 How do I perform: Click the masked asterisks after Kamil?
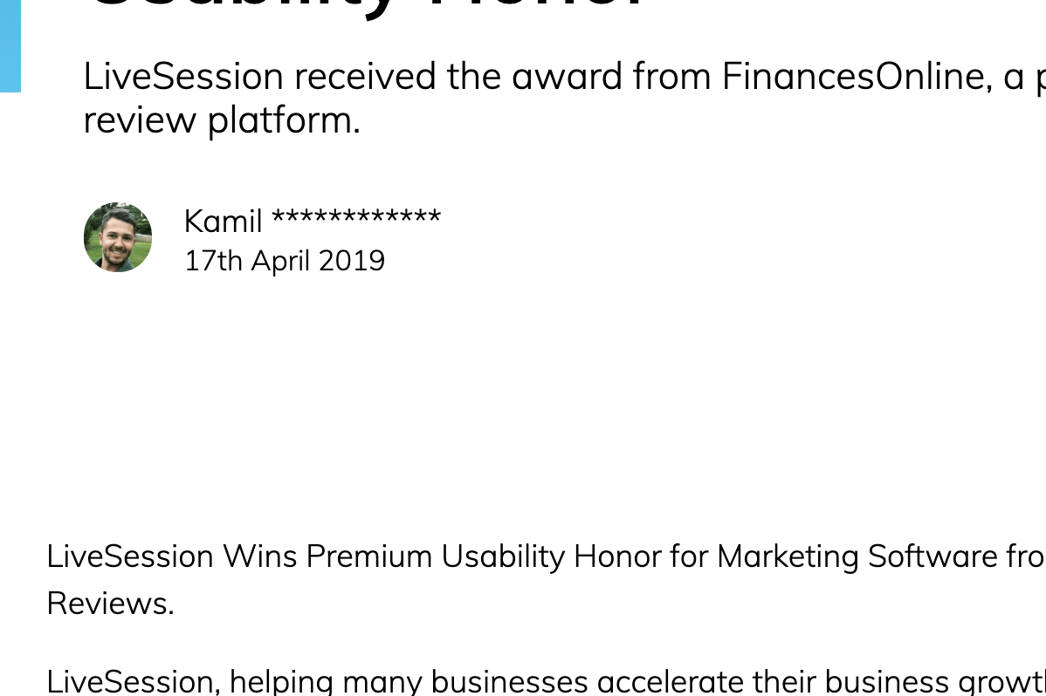355,220
